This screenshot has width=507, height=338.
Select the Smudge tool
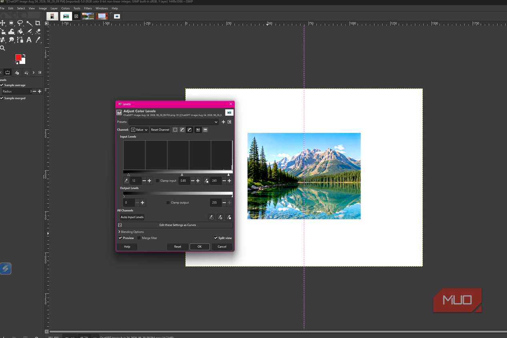(12, 40)
